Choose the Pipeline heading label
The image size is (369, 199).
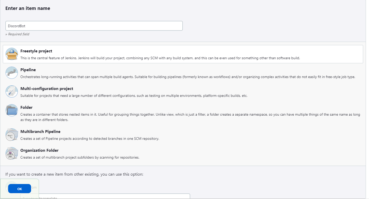coord(28,70)
